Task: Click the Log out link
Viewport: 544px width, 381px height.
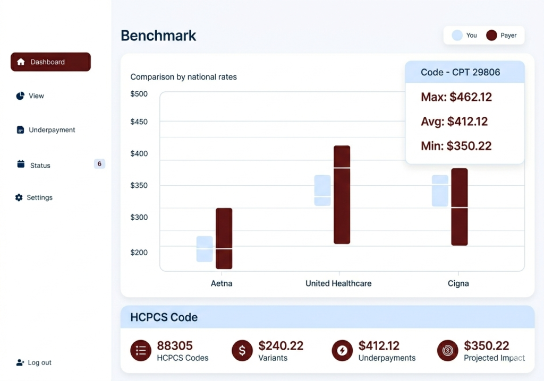Action: click(x=39, y=363)
